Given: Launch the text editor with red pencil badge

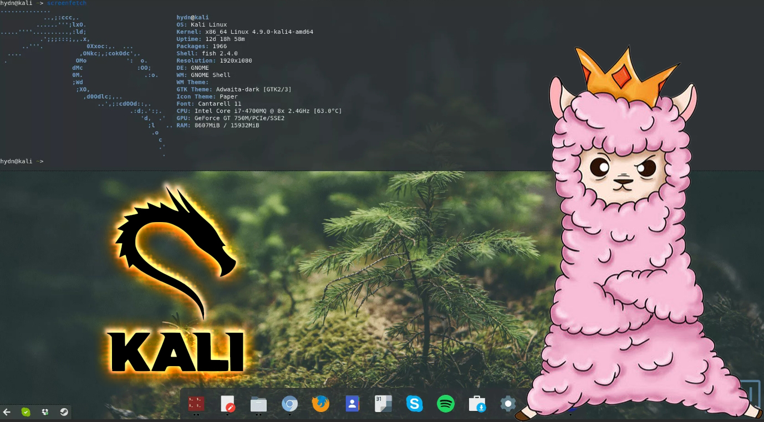Looking at the screenshot, I should [227, 404].
